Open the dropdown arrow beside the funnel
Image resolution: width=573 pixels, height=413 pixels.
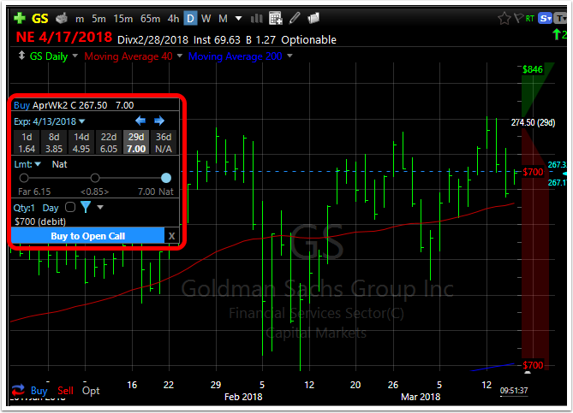tap(100, 207)
